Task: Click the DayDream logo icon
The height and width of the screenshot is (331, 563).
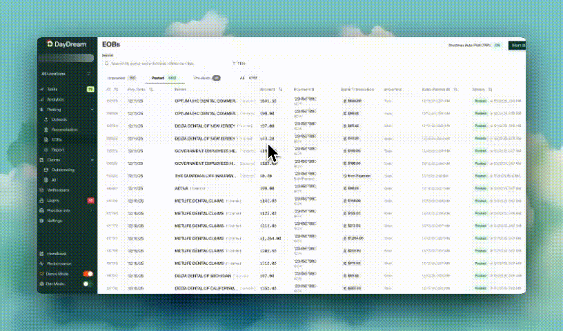Action: point(50,44)
